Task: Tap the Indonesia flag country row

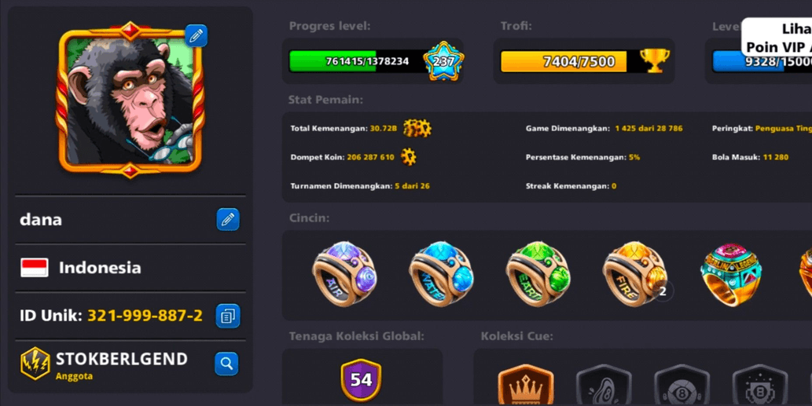Action: click(130, 267)
